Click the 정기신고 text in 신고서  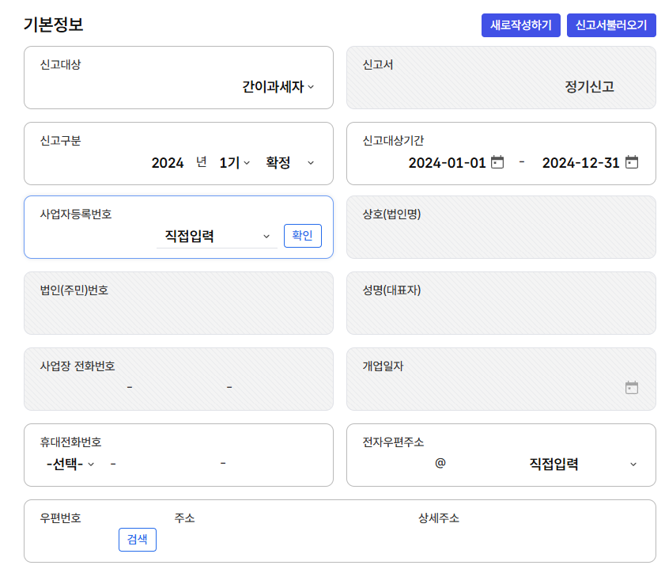tap(590, 86)
